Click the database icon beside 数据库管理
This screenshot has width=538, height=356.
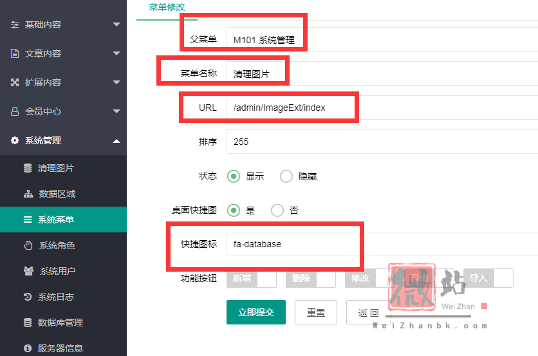coord(28,323)
